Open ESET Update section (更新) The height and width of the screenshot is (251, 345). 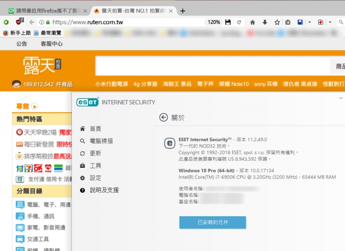[x=95, y=153]
